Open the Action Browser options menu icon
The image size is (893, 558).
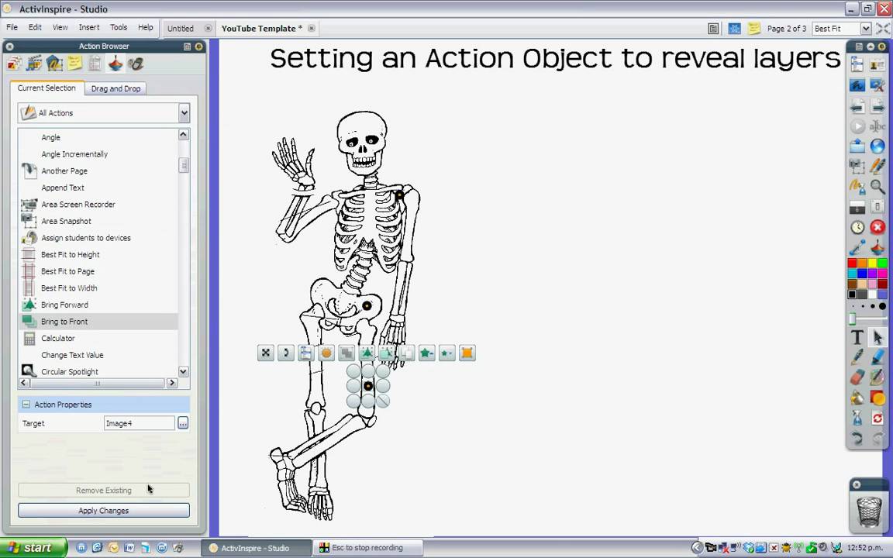(x=187, y=46)
